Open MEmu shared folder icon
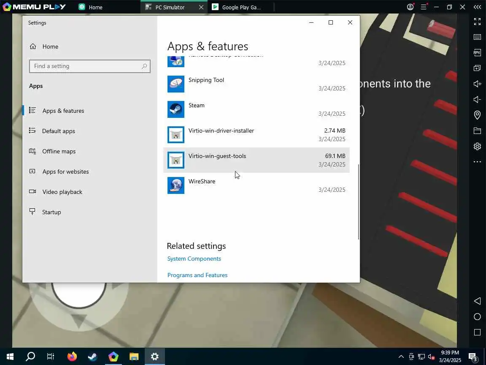Image resolution: width=486 pixels, height=365 pixels. [477, 131]
